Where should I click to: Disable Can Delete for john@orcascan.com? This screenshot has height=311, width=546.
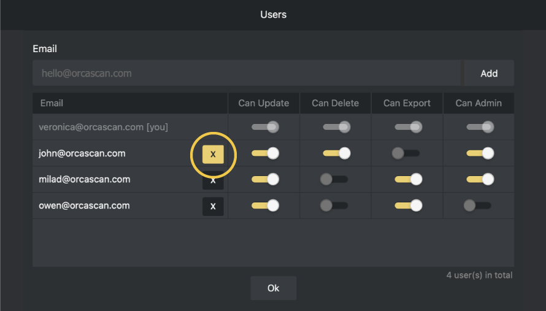click(x=336, y=153)
